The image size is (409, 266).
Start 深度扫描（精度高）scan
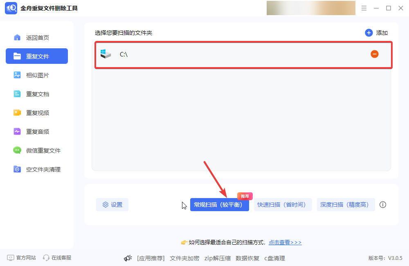point(346,205)
